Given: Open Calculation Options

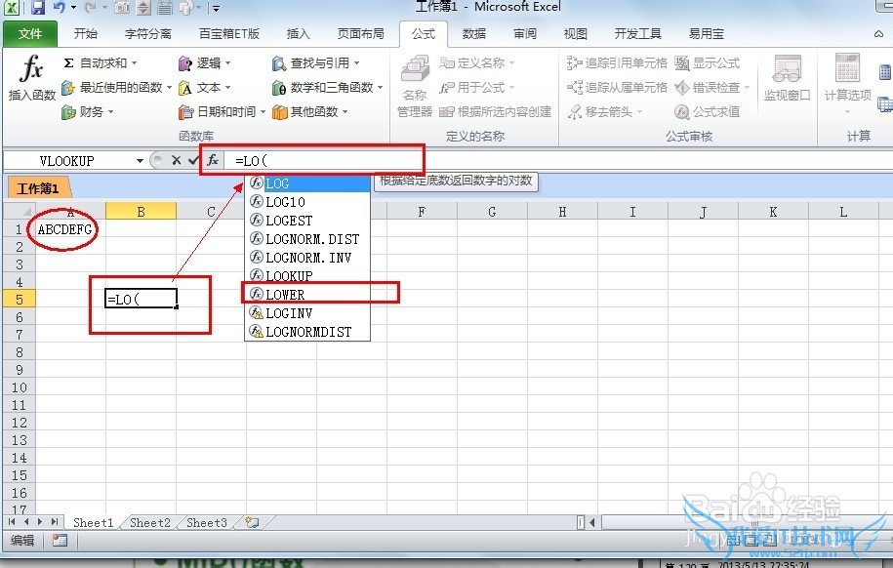Looking at the screenshot, I should pos(847,83).
